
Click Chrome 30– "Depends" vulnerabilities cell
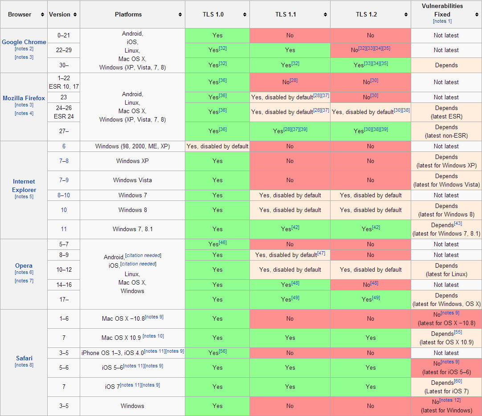click(446, 65)
